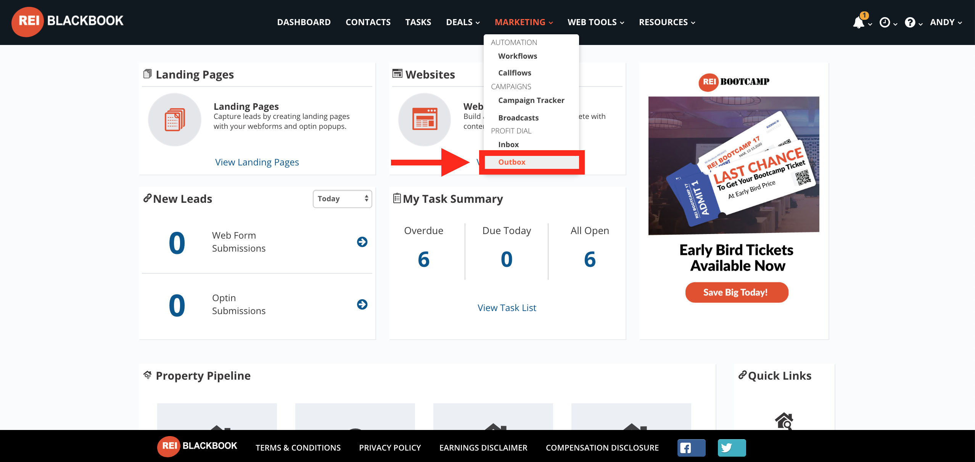Go to Web Form Submissions arrow

(x=362, y=242)
